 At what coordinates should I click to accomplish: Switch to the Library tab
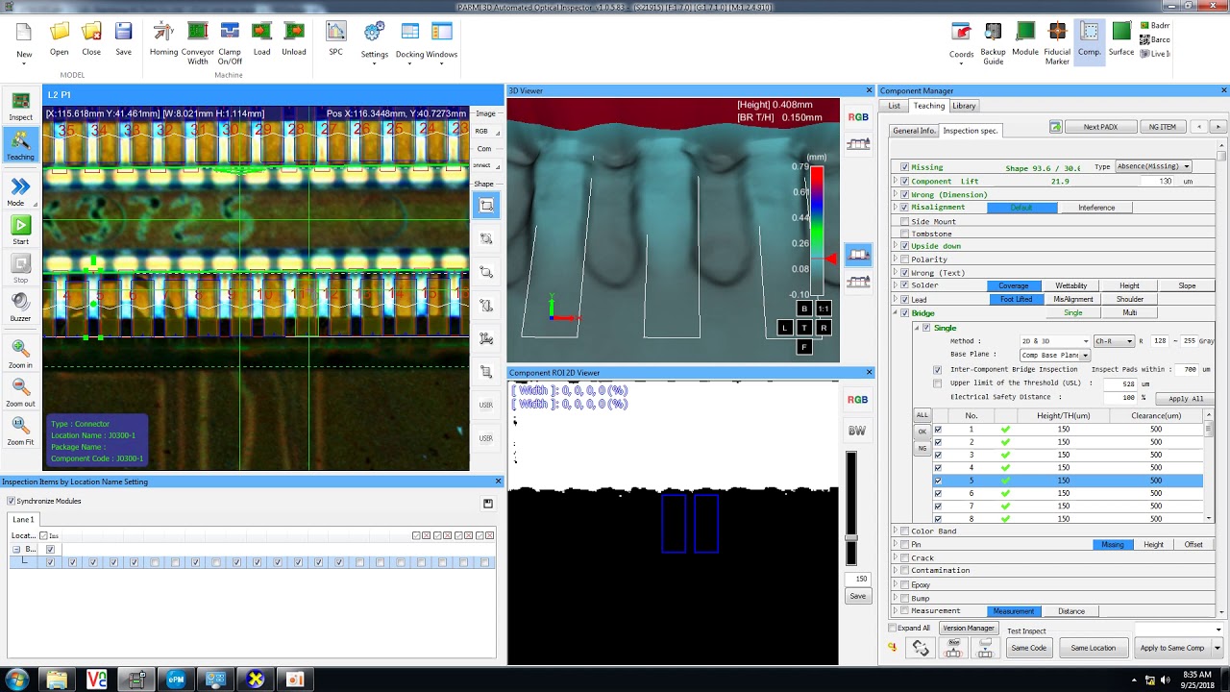[x=964, y=106]
